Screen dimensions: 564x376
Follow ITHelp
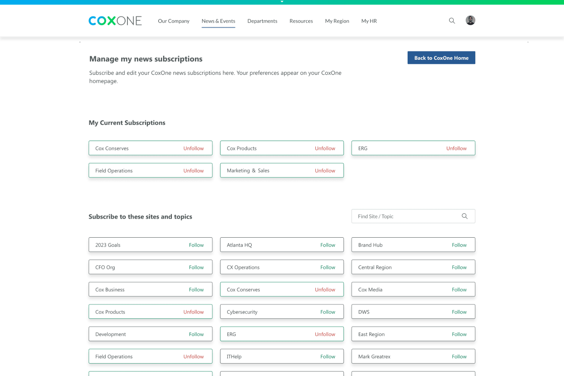pyautogui.click(x=328, y=356)
